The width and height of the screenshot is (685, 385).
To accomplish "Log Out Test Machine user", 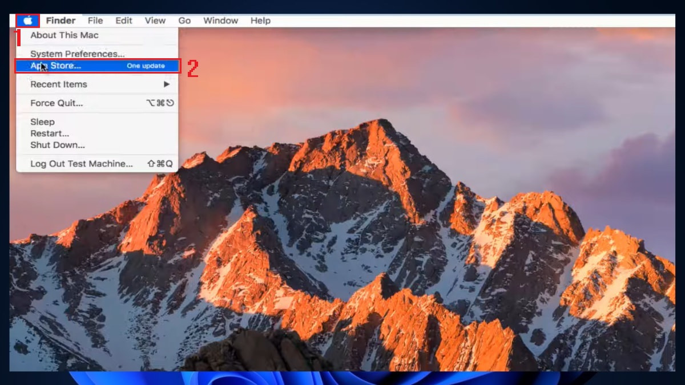I will 81,164.
